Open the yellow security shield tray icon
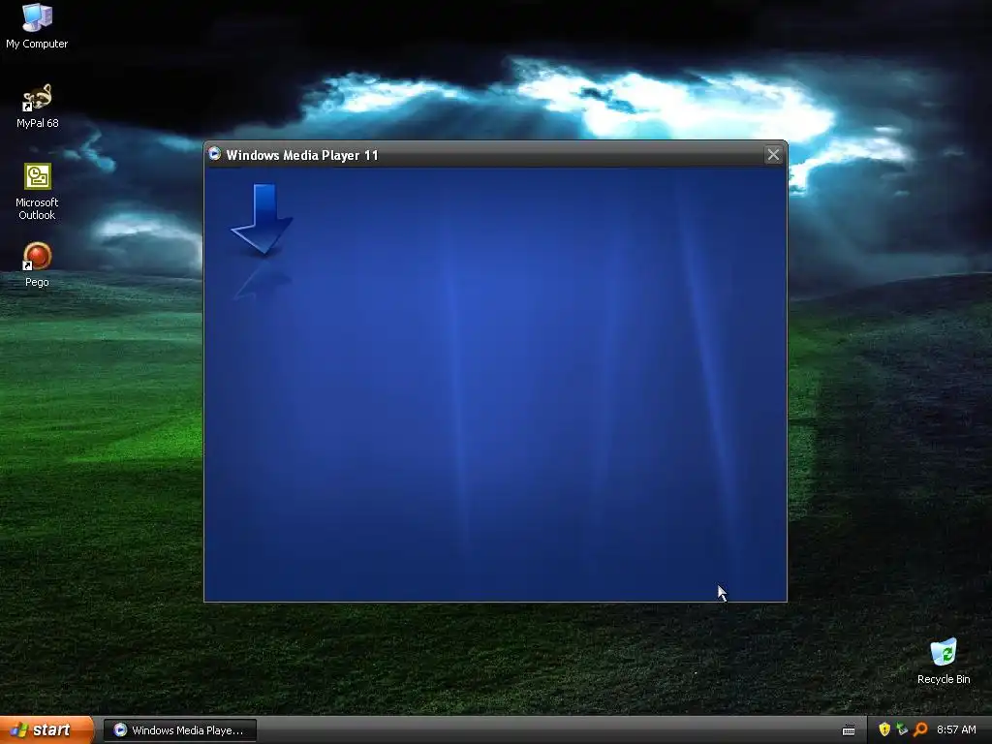 (883, 729)
